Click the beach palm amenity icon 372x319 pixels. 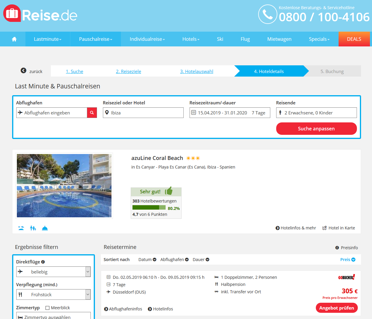click(21, 228)
